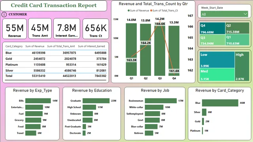Select the Entertainment expense bar
The width and height of the screenshot is (253, 142).
tap(34, 107)
